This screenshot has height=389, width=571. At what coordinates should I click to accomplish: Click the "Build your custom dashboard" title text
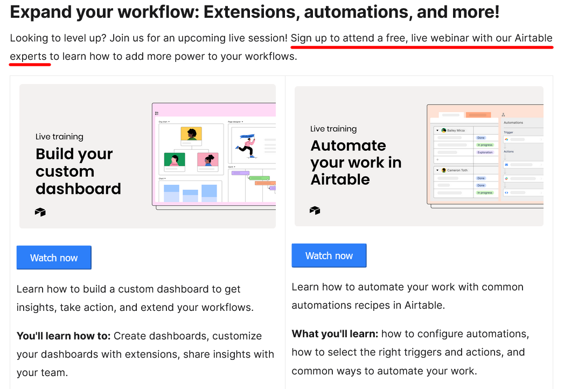click(78, 171)
